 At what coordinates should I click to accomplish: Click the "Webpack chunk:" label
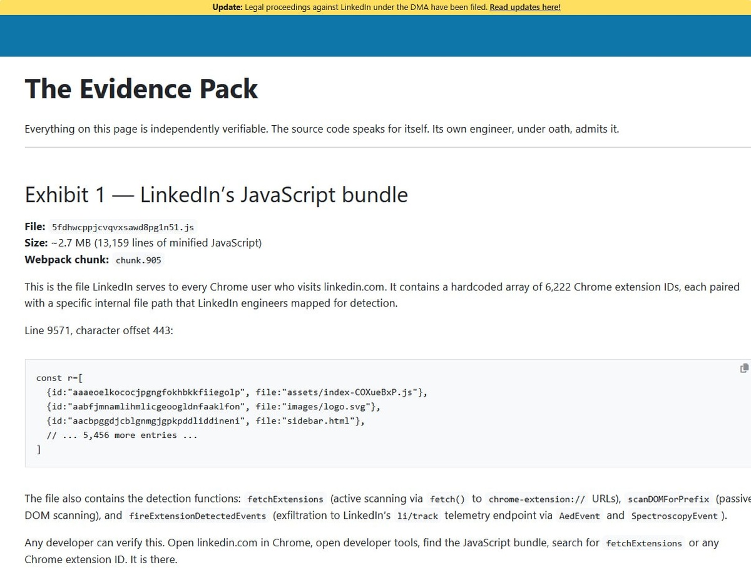(x=66, y=259)
